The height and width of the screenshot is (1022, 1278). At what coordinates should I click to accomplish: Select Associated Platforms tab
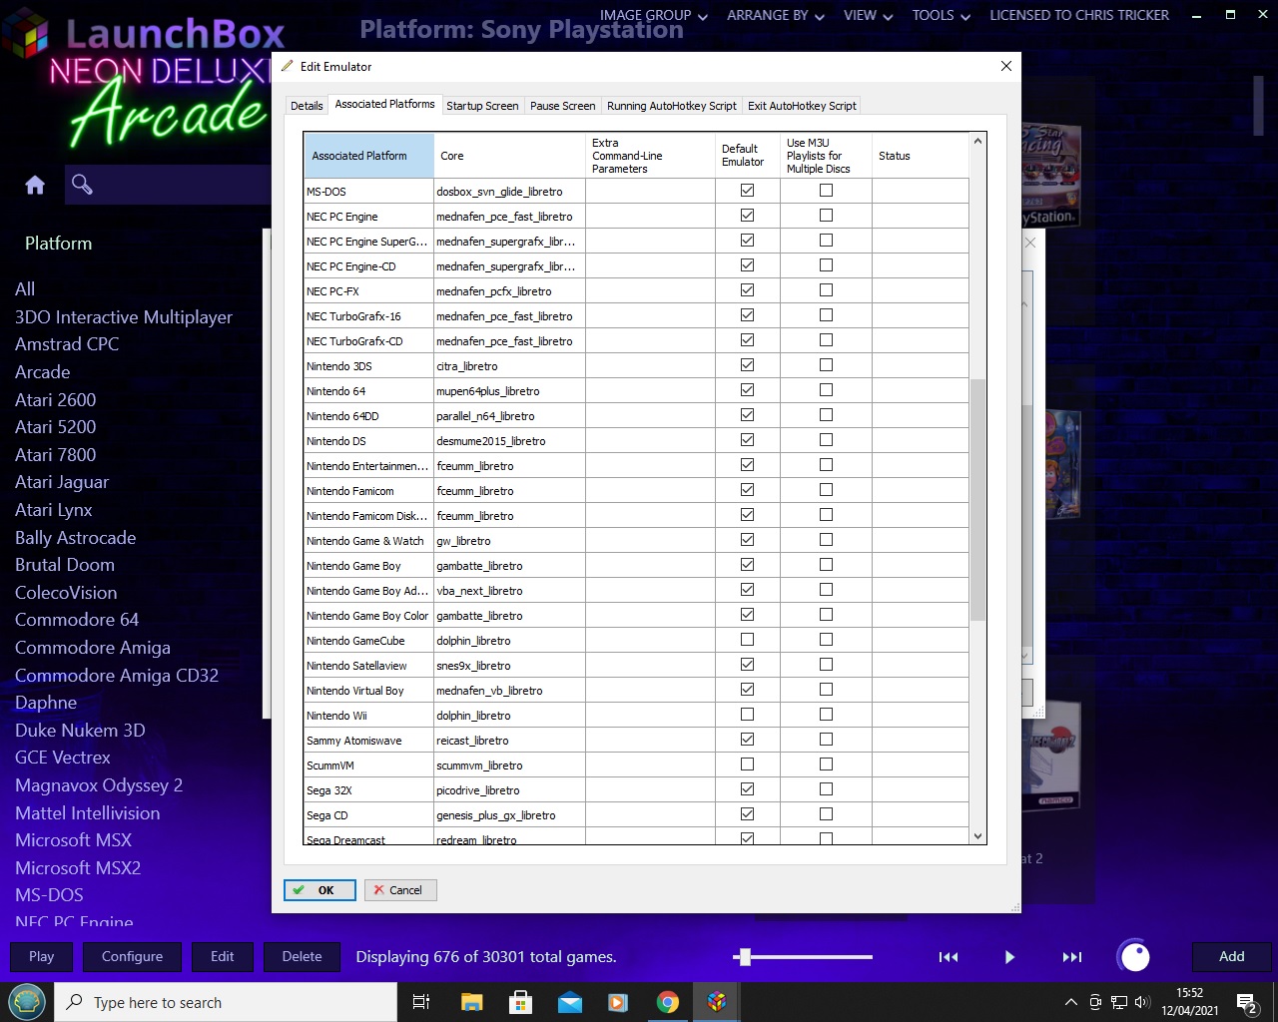[384, 104]
